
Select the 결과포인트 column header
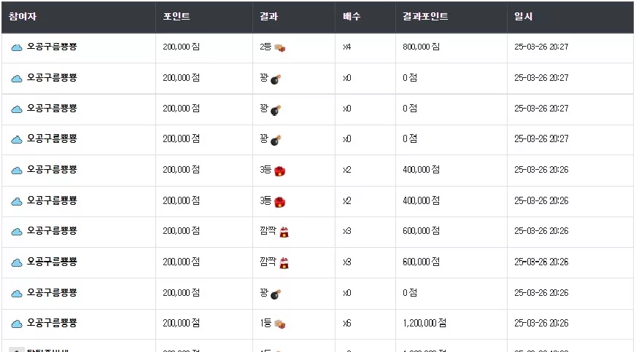[425, 17]
